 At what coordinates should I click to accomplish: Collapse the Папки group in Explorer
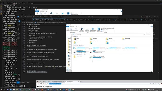(73, 36)
